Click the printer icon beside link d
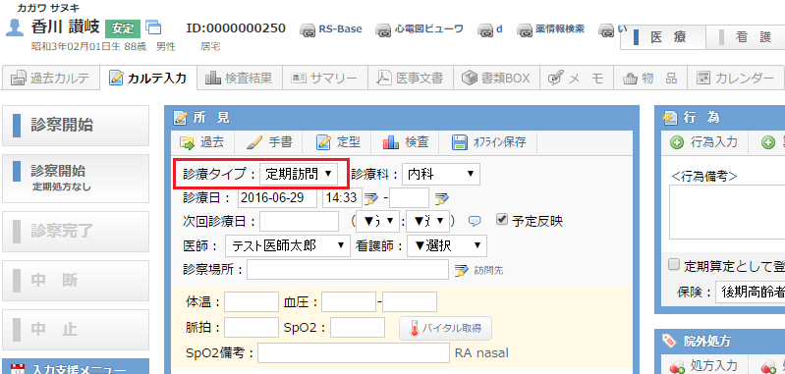Screen dimensions: 785x374 pos(485,30)
